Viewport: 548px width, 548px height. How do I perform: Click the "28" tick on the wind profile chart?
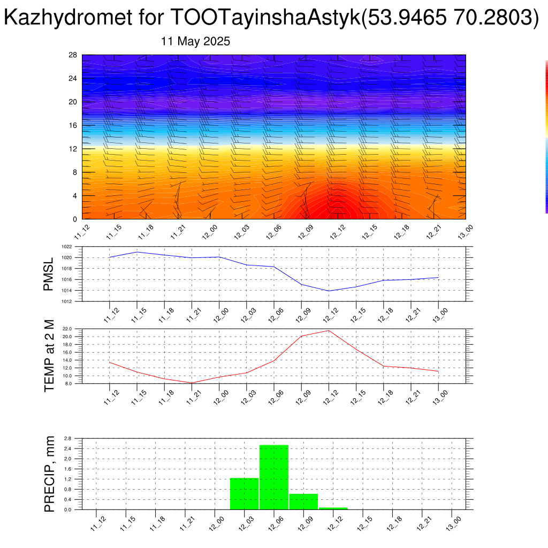pos(73,55)
